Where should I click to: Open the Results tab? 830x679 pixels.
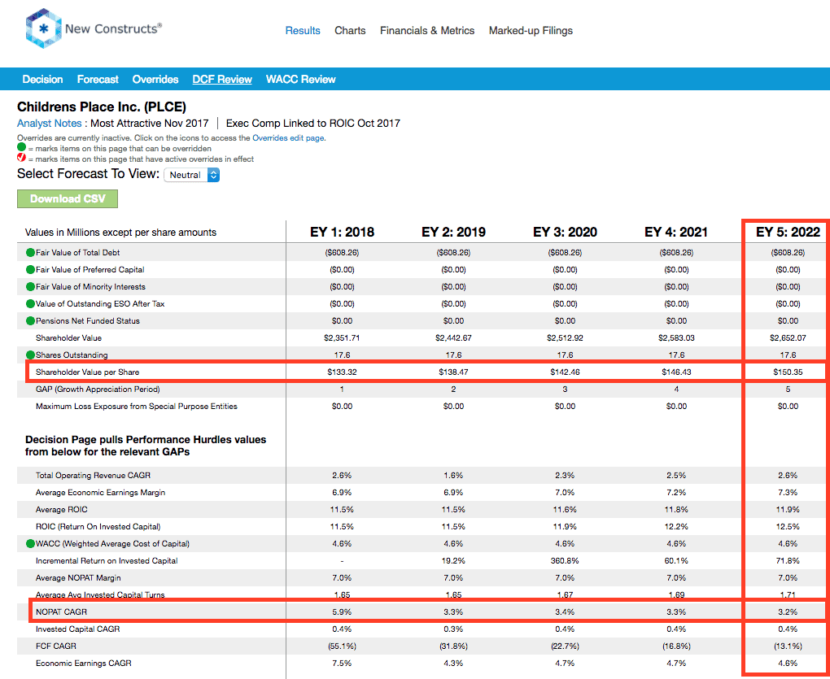click(303, 31)
